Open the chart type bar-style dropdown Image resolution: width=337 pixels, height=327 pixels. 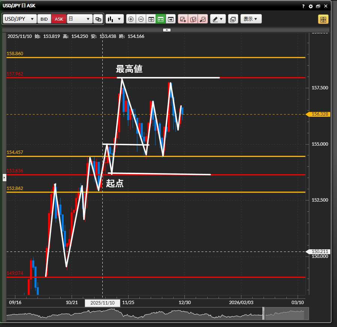tap(115, 19)
